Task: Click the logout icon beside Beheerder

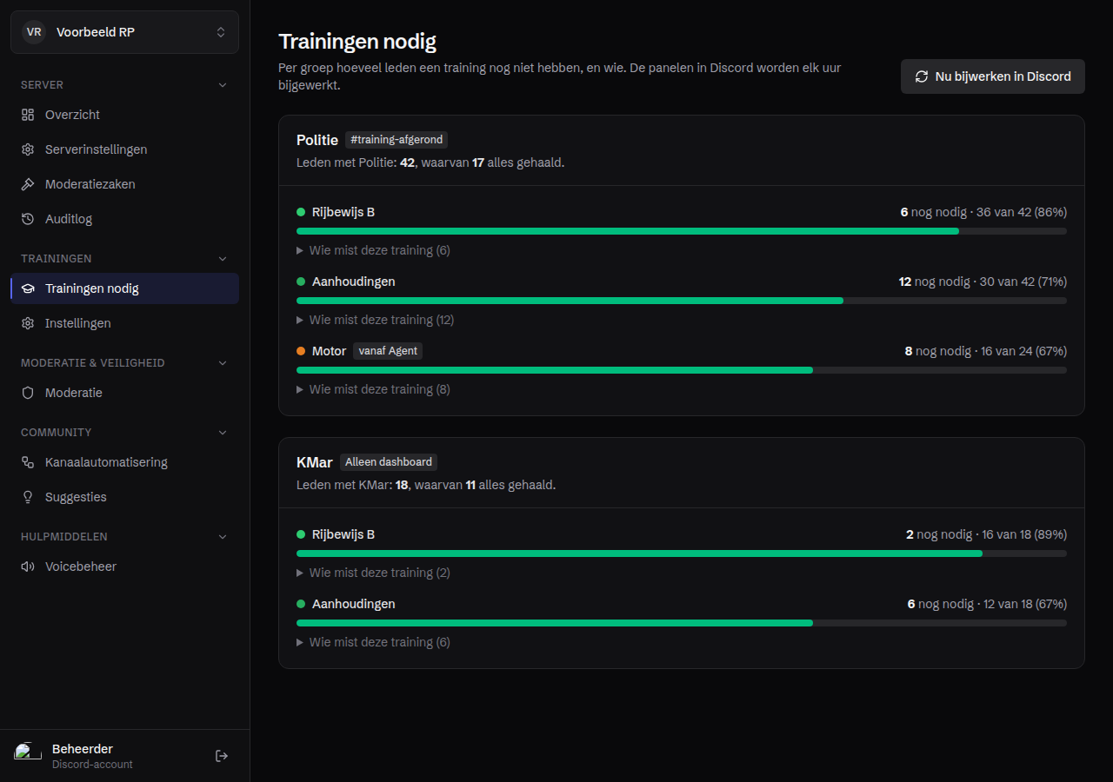Action: coord(222,756)
